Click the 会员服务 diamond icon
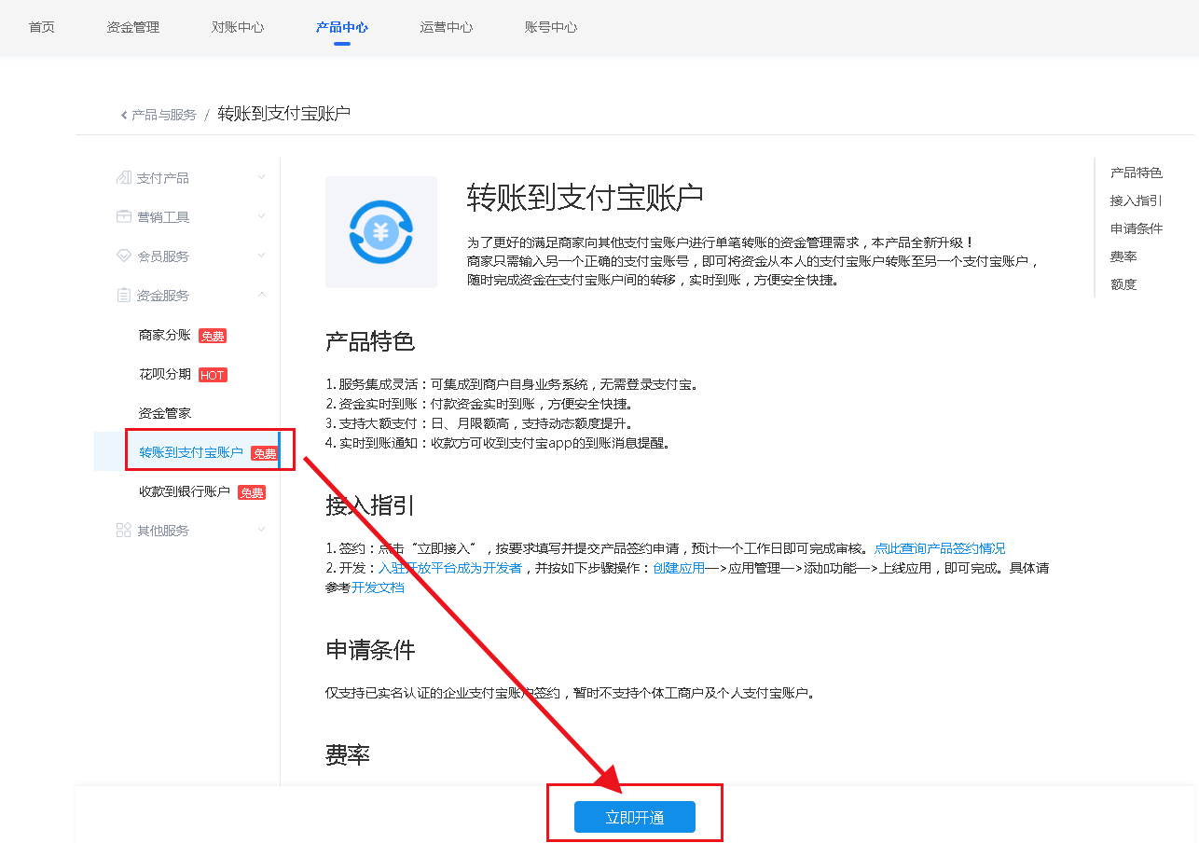 (123, 256)
